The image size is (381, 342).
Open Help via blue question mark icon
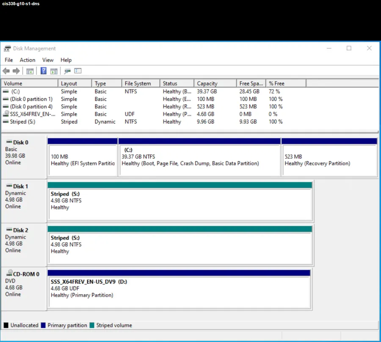[x=44, y=71]
